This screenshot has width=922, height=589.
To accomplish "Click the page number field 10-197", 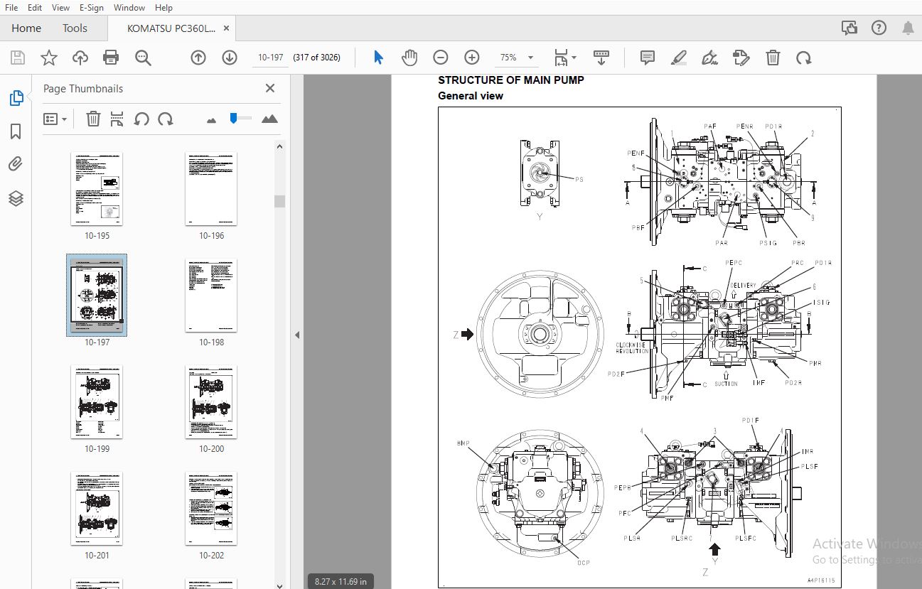I will pos(270,58).
